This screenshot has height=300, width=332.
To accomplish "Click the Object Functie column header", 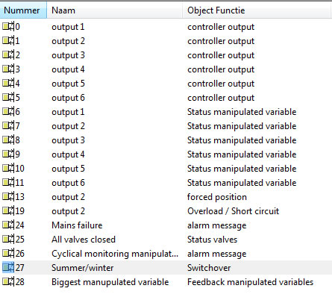I will [x=257, y=10].
